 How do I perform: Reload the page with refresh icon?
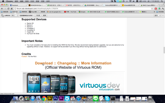tap(8, 8)
